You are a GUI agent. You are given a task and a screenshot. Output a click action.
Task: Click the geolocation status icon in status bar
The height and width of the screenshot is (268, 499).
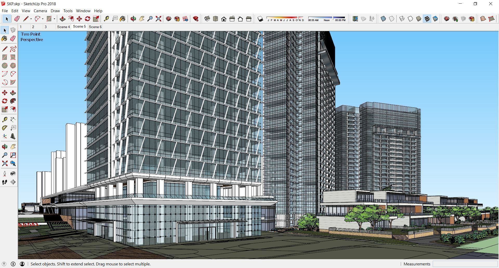click(4, 264)
